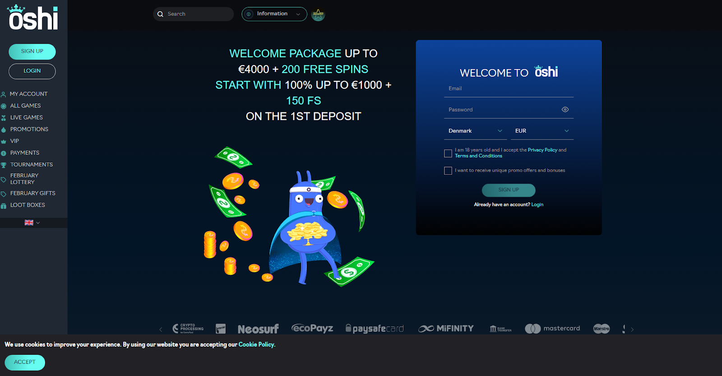Click the ecoPayz payment logo
Viewport: 722px width, 376px height.
click(x=312, y=328)
